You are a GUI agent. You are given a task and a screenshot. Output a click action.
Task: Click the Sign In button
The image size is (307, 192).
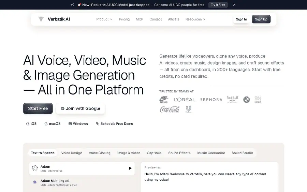[242, 19]
